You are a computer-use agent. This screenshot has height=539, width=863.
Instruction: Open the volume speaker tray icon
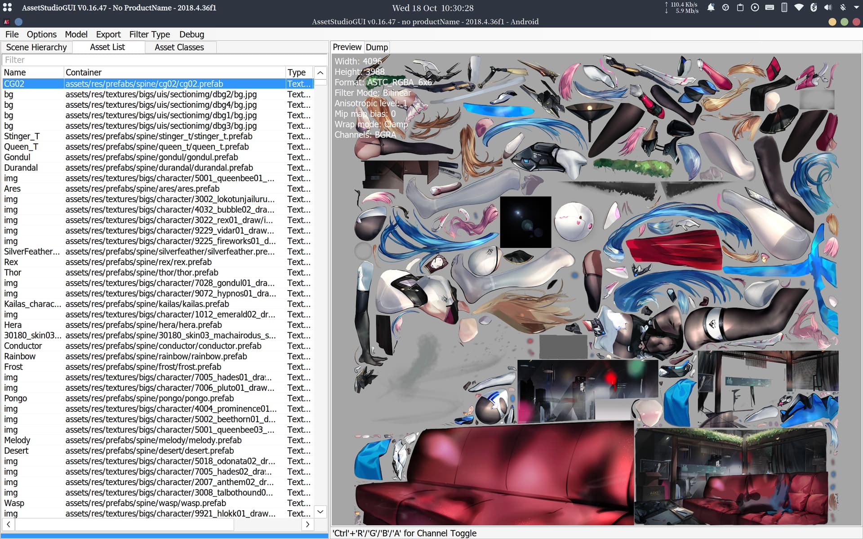pos(828,7)
